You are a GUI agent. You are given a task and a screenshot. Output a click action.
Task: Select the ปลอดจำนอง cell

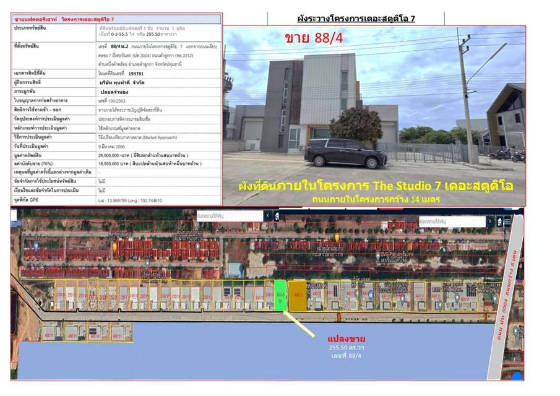click(x=114, y=92)
